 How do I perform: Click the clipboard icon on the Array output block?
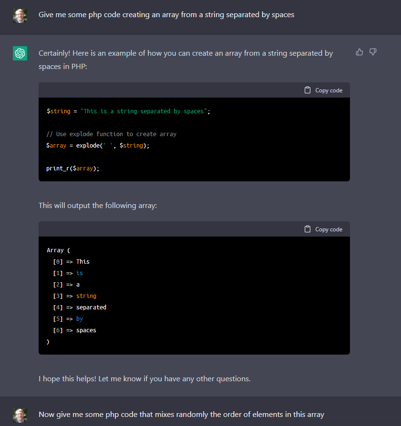pyautogui.click(x=308, y=229)
